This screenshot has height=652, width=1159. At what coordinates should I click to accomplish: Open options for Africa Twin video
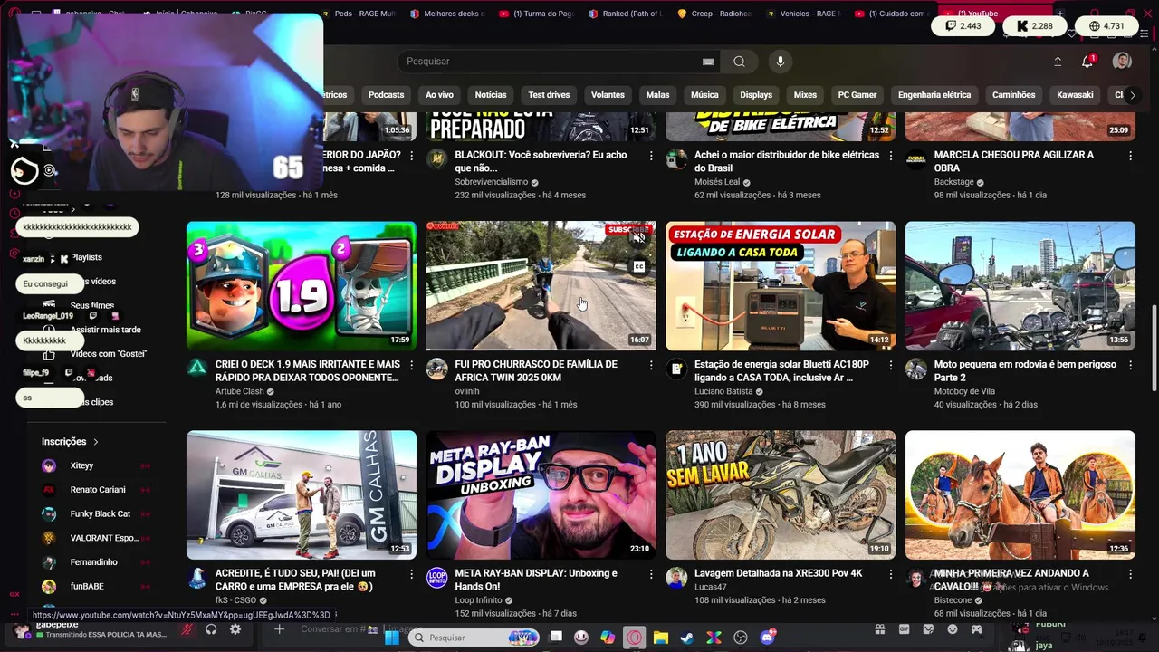(x=651, y=365)
